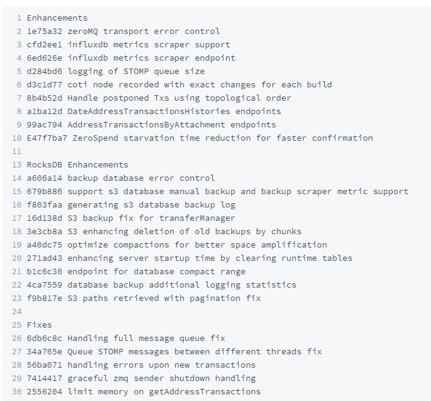Click commit hash cfd2ee1
This screenshot has height=401, width=431.
pyautogui.click(x=44, y=45)
